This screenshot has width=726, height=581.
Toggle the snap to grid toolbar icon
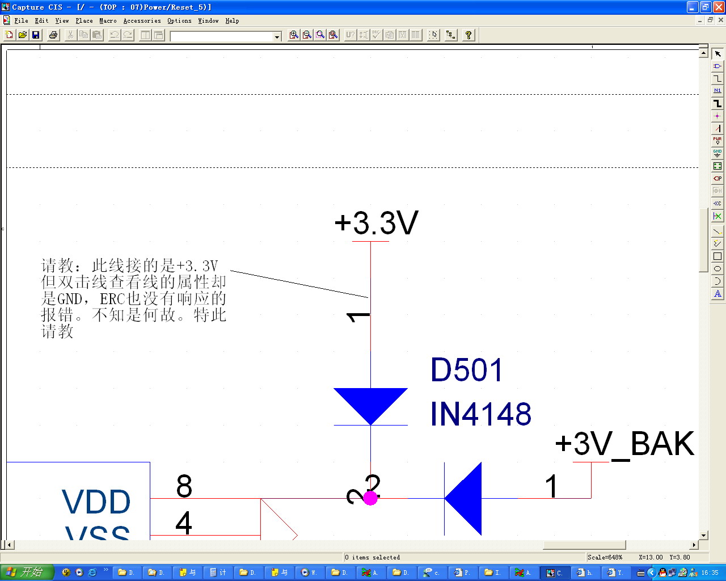(x=433, y=35)
